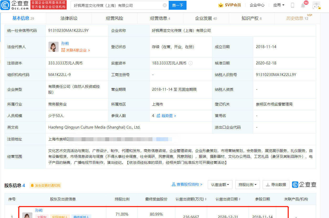Click organization code MA1K22LL-9
This screenshot has height=218, width=329.
click(x=60, y=75)
